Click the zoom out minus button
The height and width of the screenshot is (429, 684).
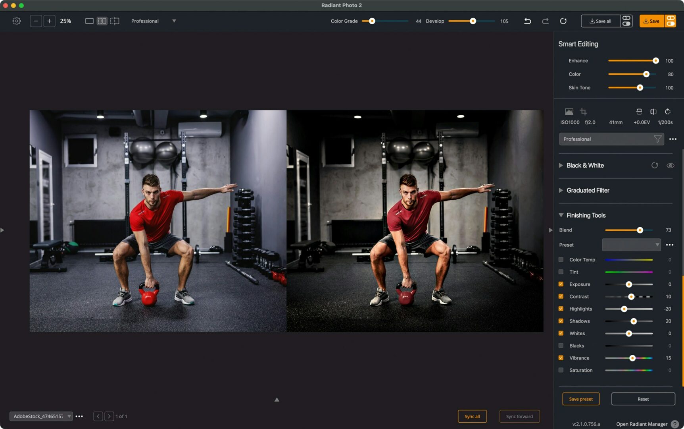tap(36, 21)
